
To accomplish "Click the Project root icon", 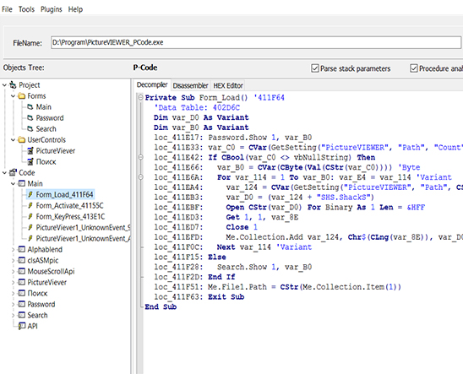I will pos(13,85).
